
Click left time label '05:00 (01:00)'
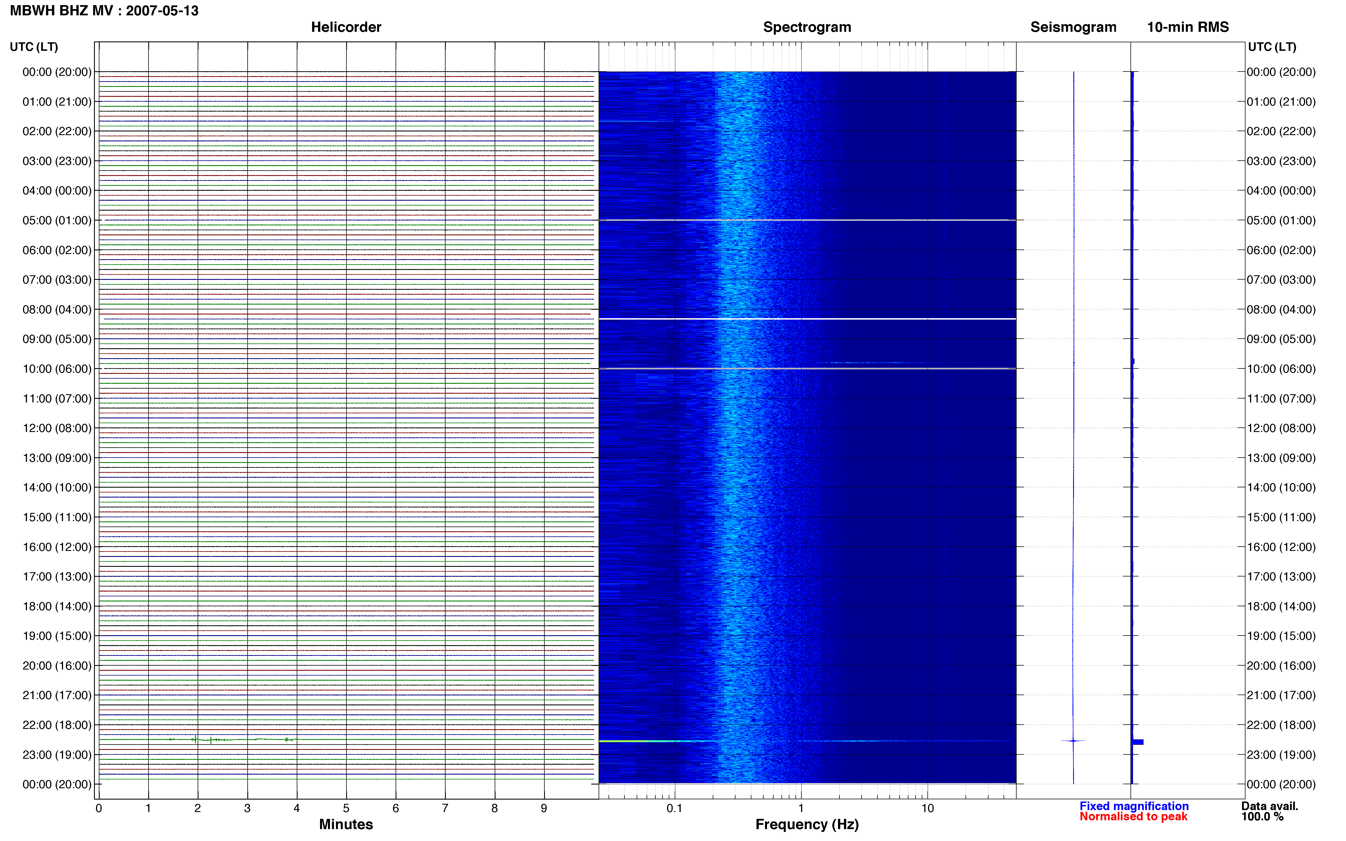click(x=57, y=220)
